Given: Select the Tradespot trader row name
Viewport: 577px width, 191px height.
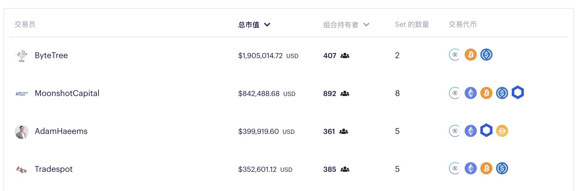Looking at the screenshot, I should [54, 169].
